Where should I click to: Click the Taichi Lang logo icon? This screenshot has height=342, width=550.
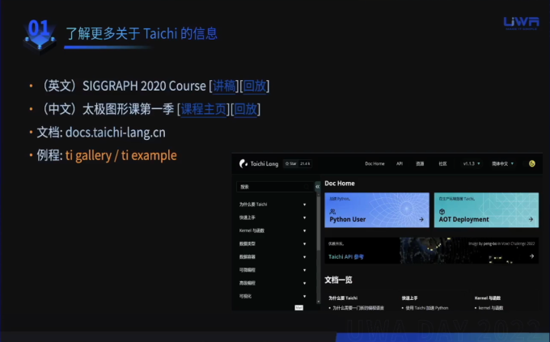[x=243, y=164]
